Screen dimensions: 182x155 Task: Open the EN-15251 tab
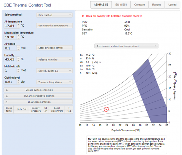[121, 4]
